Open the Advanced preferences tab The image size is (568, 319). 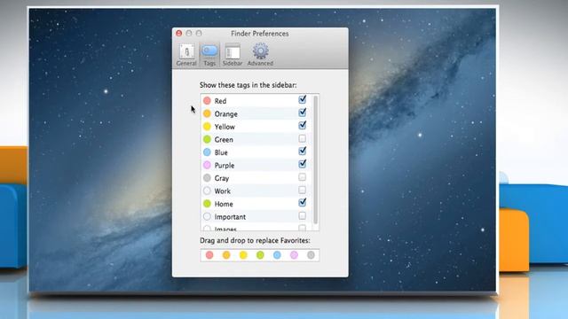click(260, 55)
